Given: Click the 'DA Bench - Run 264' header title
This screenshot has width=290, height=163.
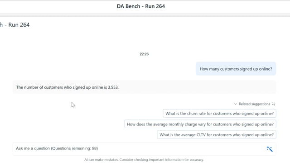Looking at the screenshot, I should click(141, 6).
